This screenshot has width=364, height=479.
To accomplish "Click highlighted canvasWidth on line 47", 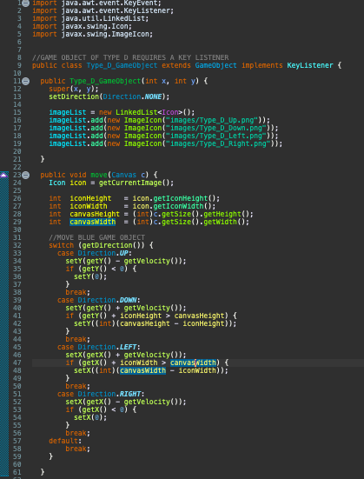I will (x=193, y=363).
